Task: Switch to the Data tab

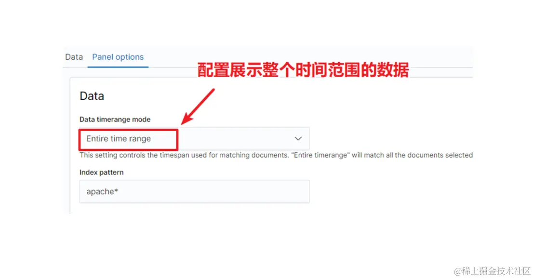Action: pyautogui.click(x=74, y=57)
